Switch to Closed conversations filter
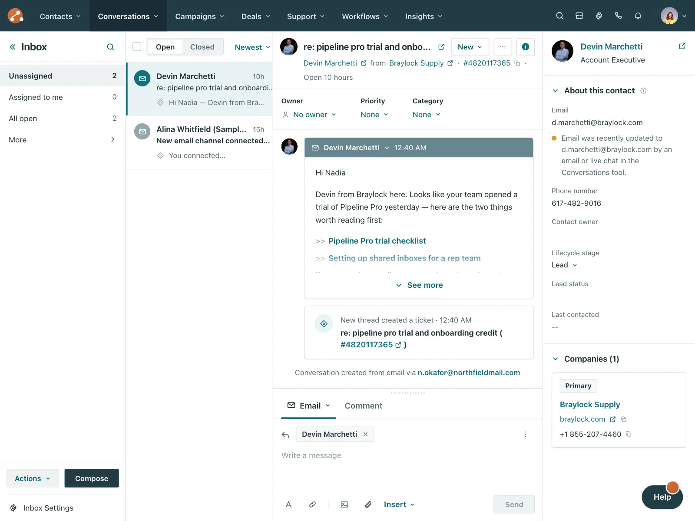Viewport: 695px width, 521px height. pos(202,47)
